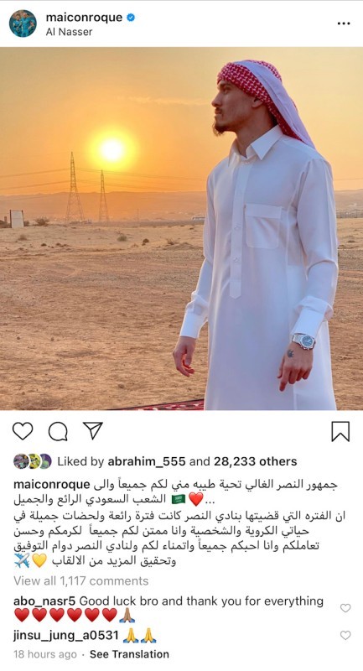The width and height of the screenshot is (363, 671).
Task: Open the maiconroque username in header
Action: pos(84,18)
